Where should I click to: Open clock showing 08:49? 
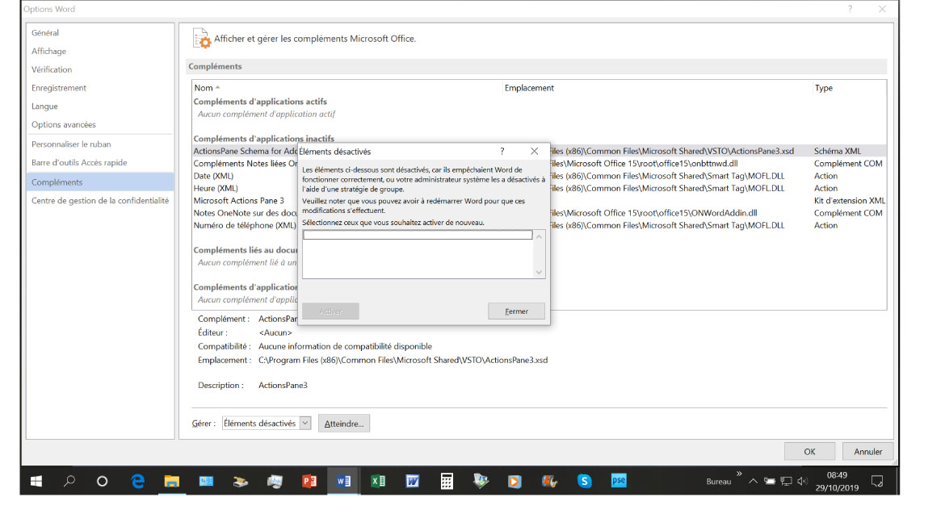pyautogui.click(x=837, y=475)
